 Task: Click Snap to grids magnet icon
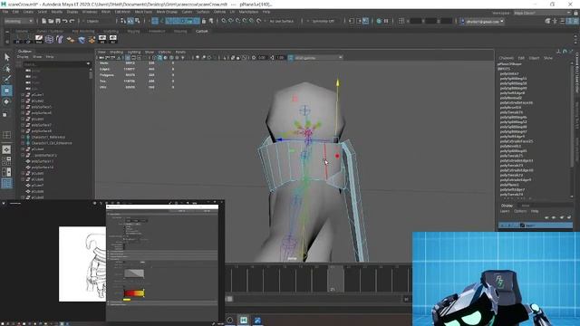[224, 21]
